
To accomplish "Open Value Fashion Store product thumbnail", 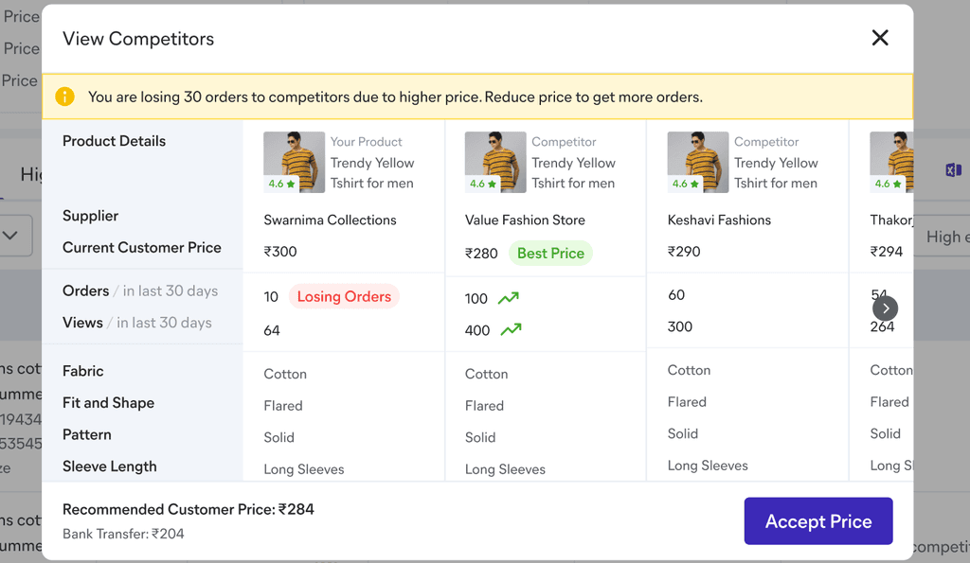I will 495,162.
